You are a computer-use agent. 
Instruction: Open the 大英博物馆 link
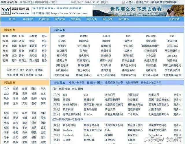pos(155,110)
